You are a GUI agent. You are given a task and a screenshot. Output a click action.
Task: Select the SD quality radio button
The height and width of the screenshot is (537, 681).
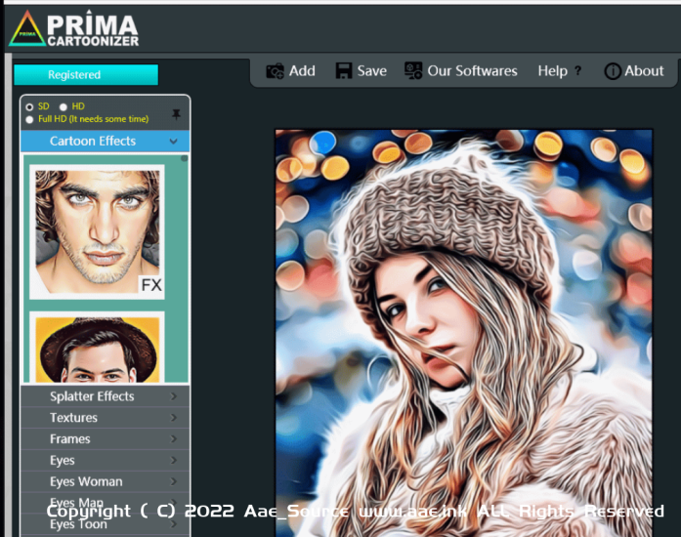pyautogui.click(x=29, y=106)
